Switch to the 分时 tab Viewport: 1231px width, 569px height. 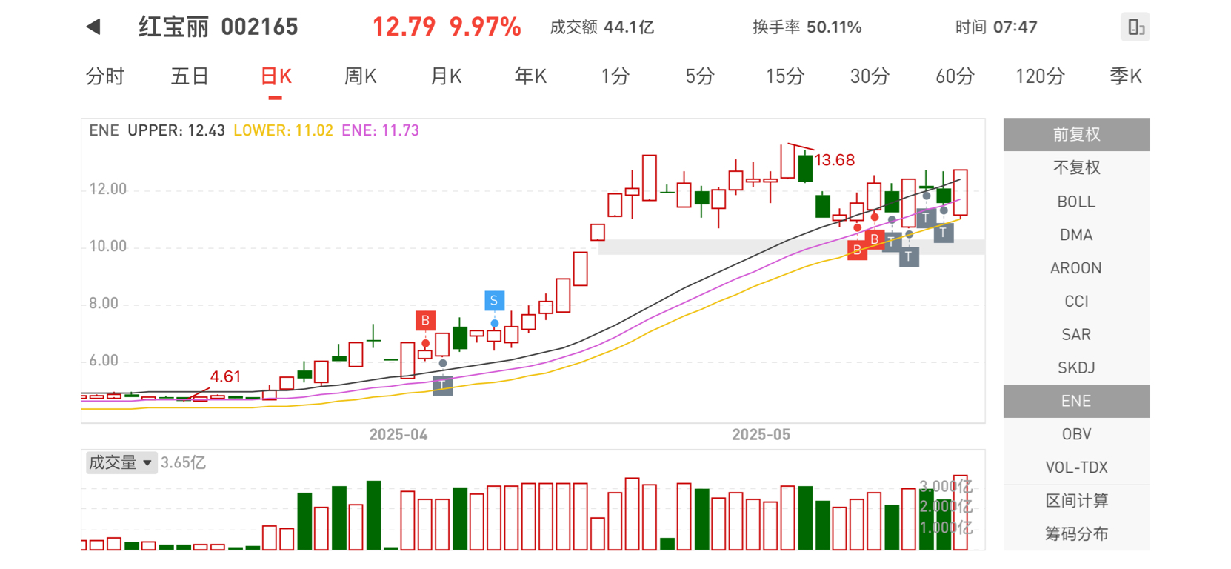pyautogui.click(x=105, y=76)
